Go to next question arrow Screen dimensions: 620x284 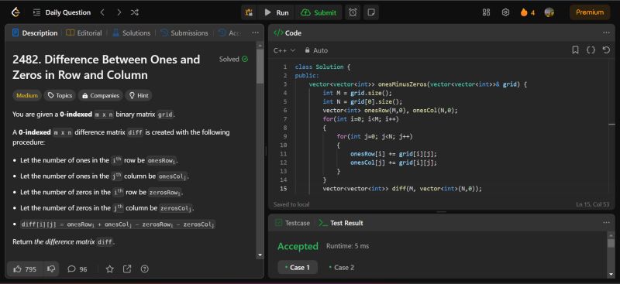(x=119, y=12)
